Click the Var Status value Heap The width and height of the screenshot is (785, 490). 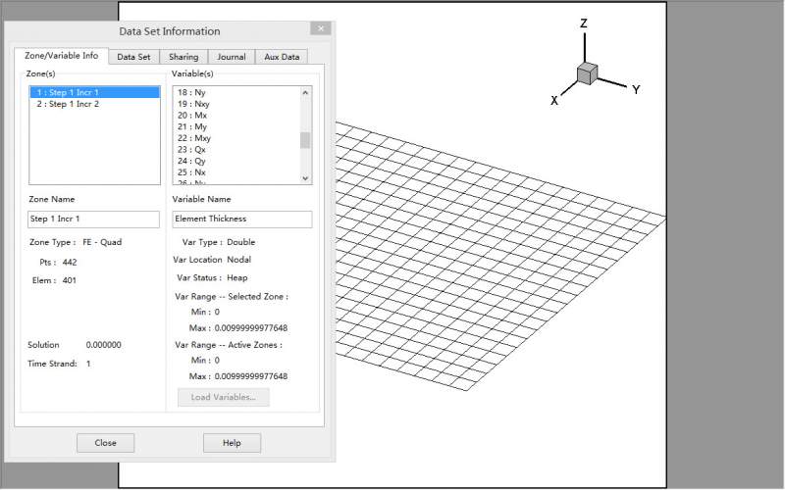(236, 278)
